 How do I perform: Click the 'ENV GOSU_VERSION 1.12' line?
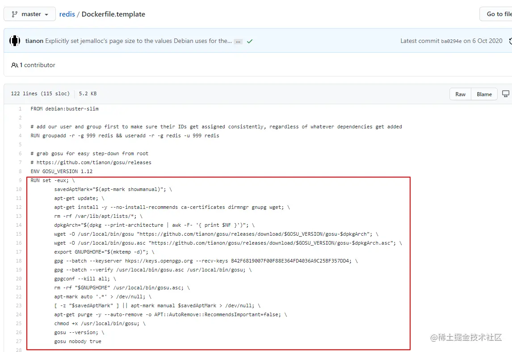pos(61,171)
